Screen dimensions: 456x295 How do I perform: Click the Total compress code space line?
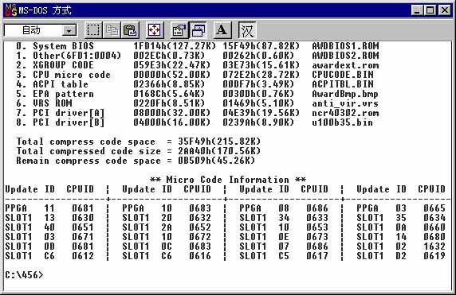(139, 142)
